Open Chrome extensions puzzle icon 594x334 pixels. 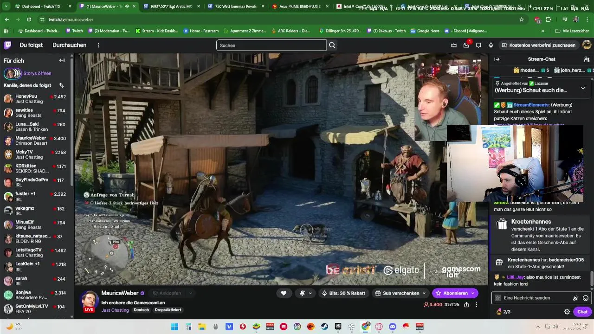pyautogui.click(x=549, y=19)
